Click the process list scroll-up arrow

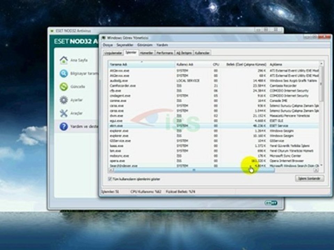pos(321,64)
